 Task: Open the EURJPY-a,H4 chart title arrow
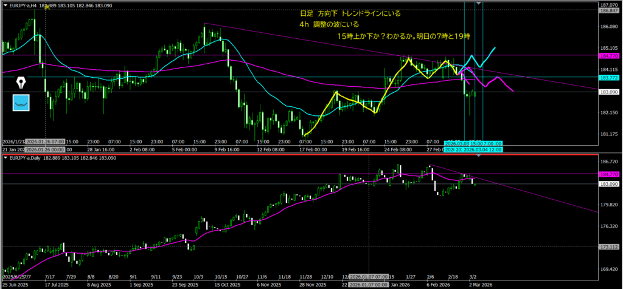click(5, 5)
